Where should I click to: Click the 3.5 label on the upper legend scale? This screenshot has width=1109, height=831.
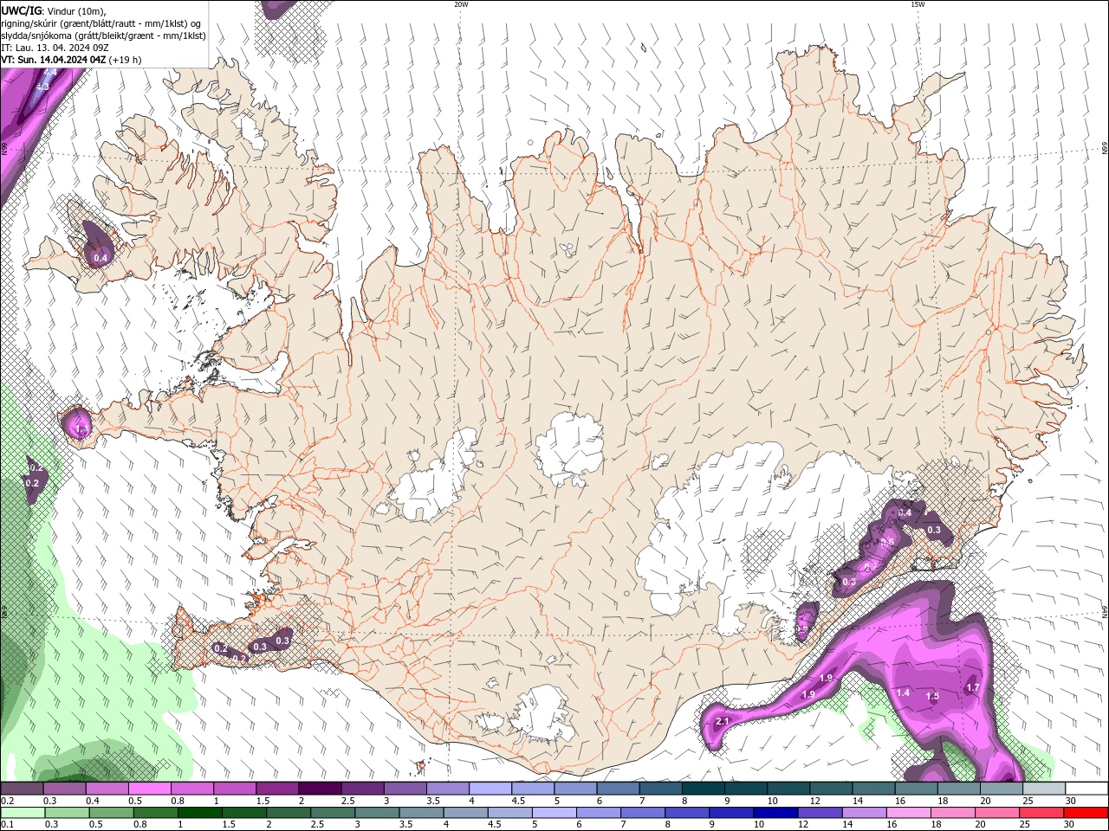(432, 801)
